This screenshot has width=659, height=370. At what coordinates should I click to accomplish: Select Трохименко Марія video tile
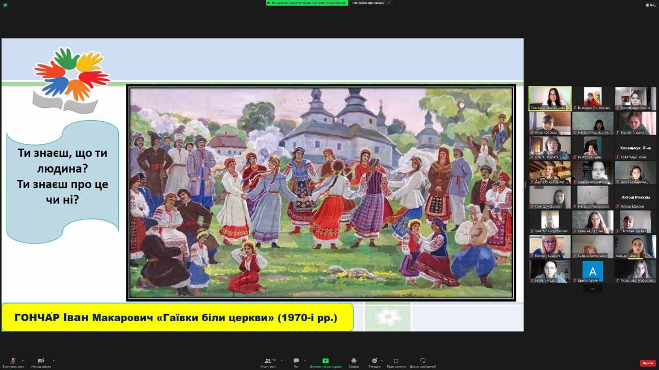[x=635, y=99]
